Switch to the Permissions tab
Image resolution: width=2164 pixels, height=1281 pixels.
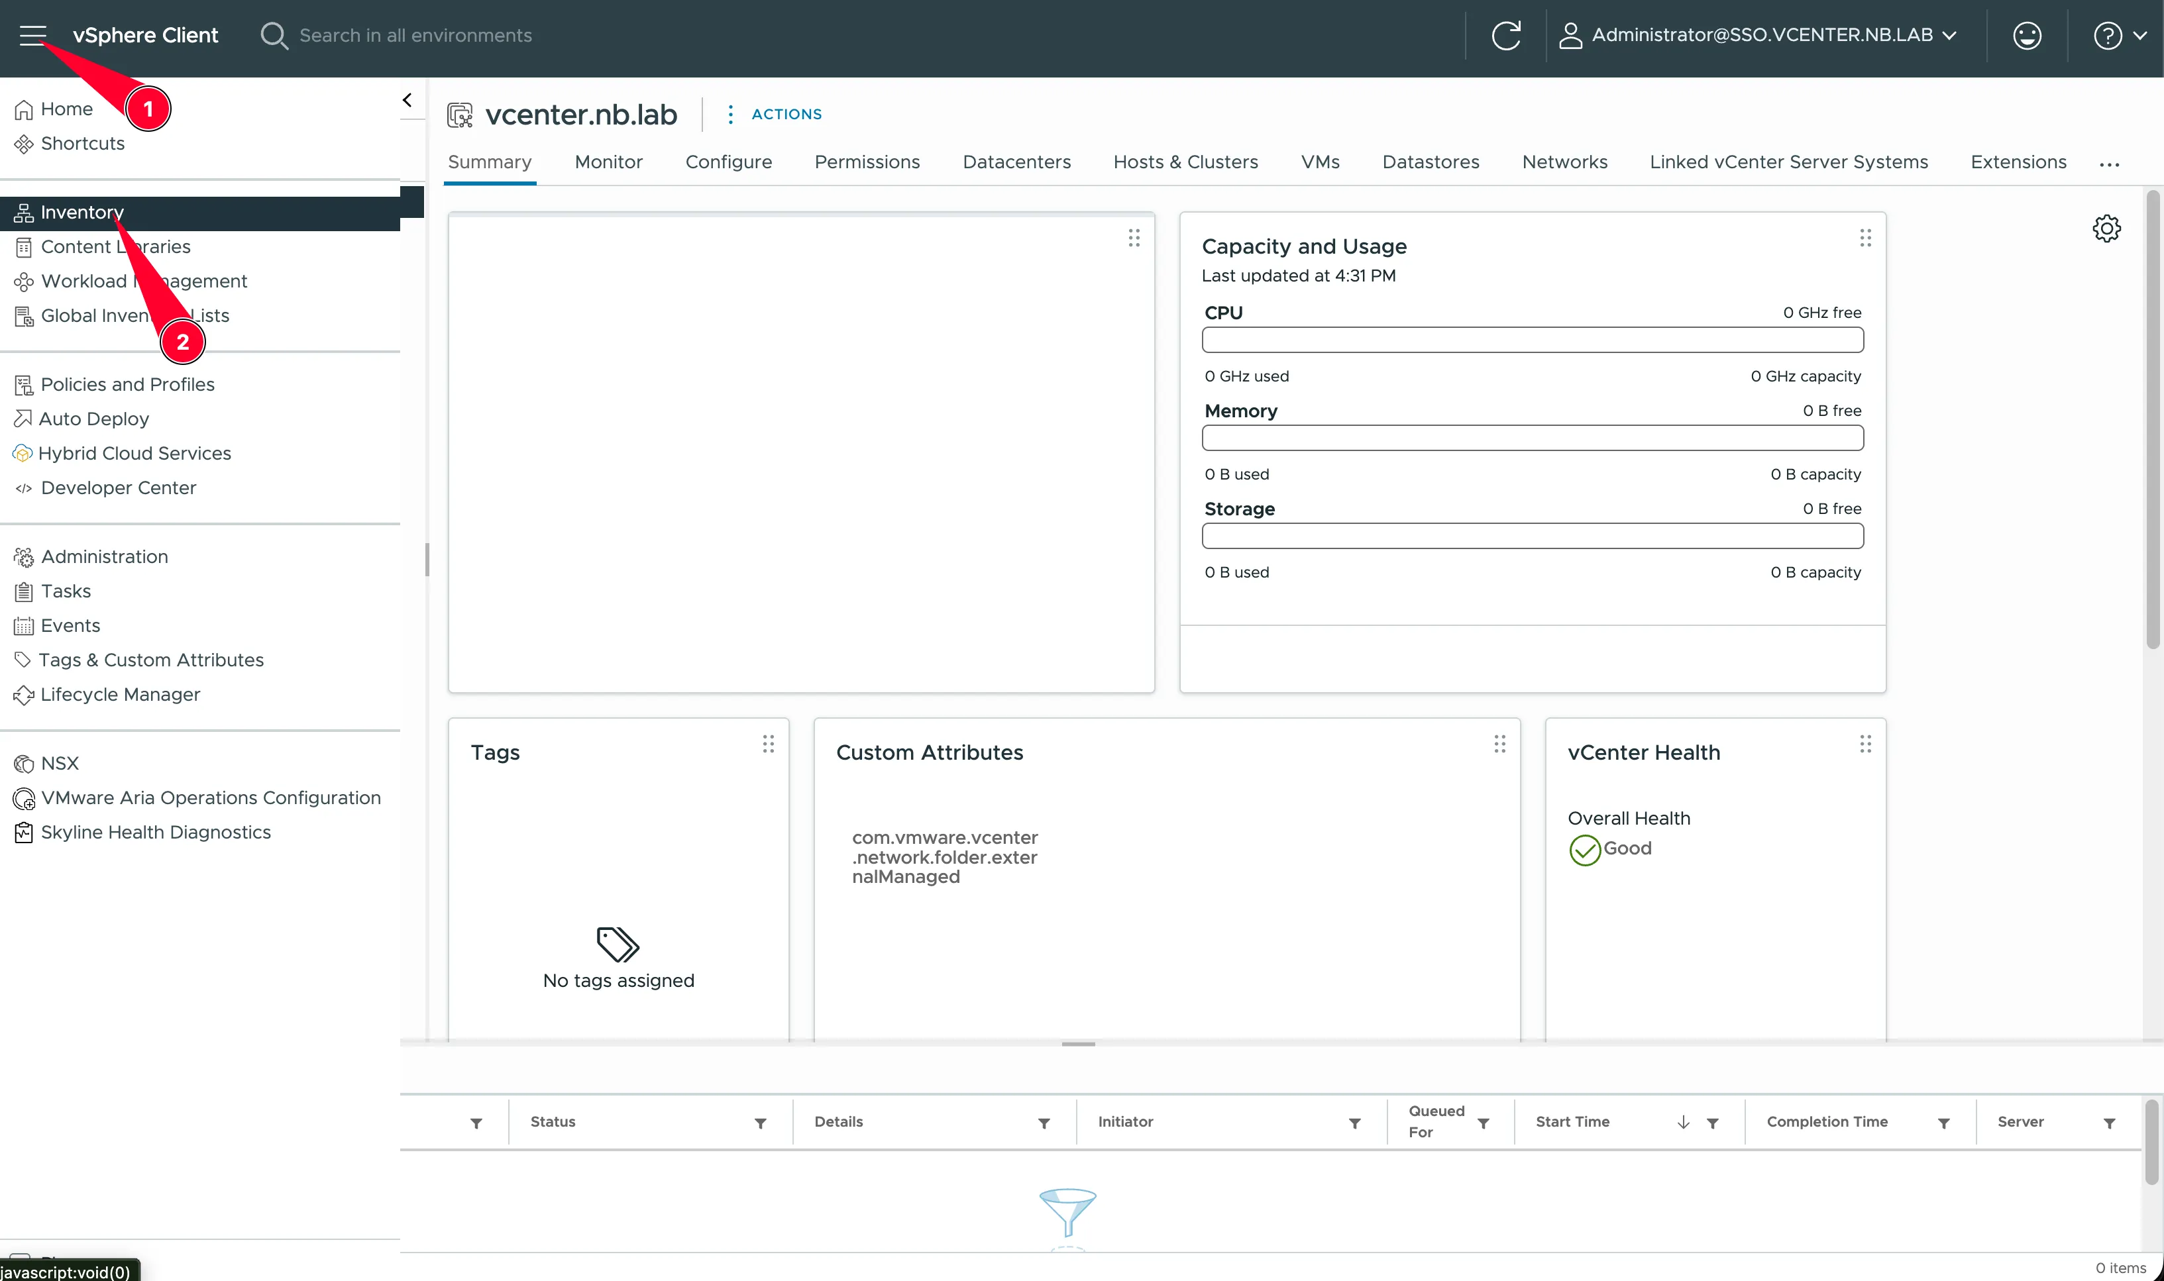[867, 162]
